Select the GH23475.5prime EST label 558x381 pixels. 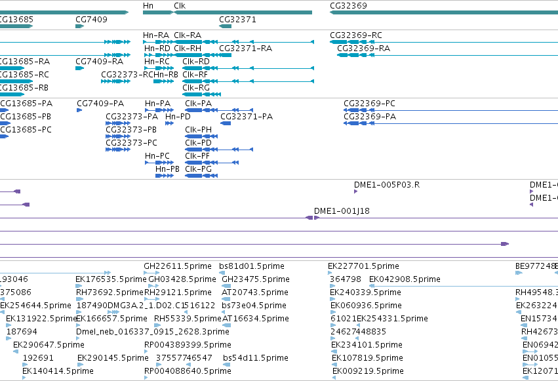click(256, 279)
